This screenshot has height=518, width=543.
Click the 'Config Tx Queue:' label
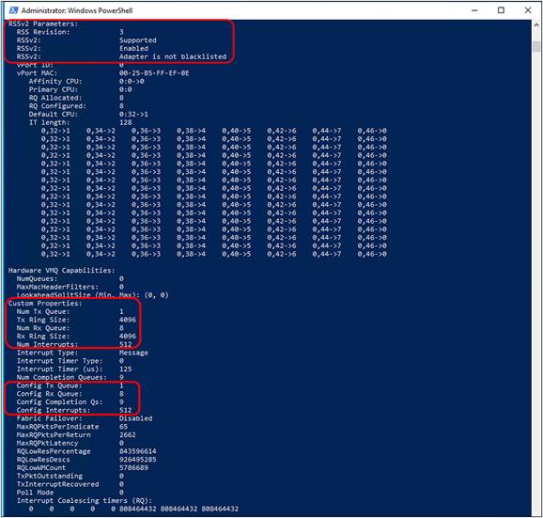pyautogui.click(x=49, y=385)
